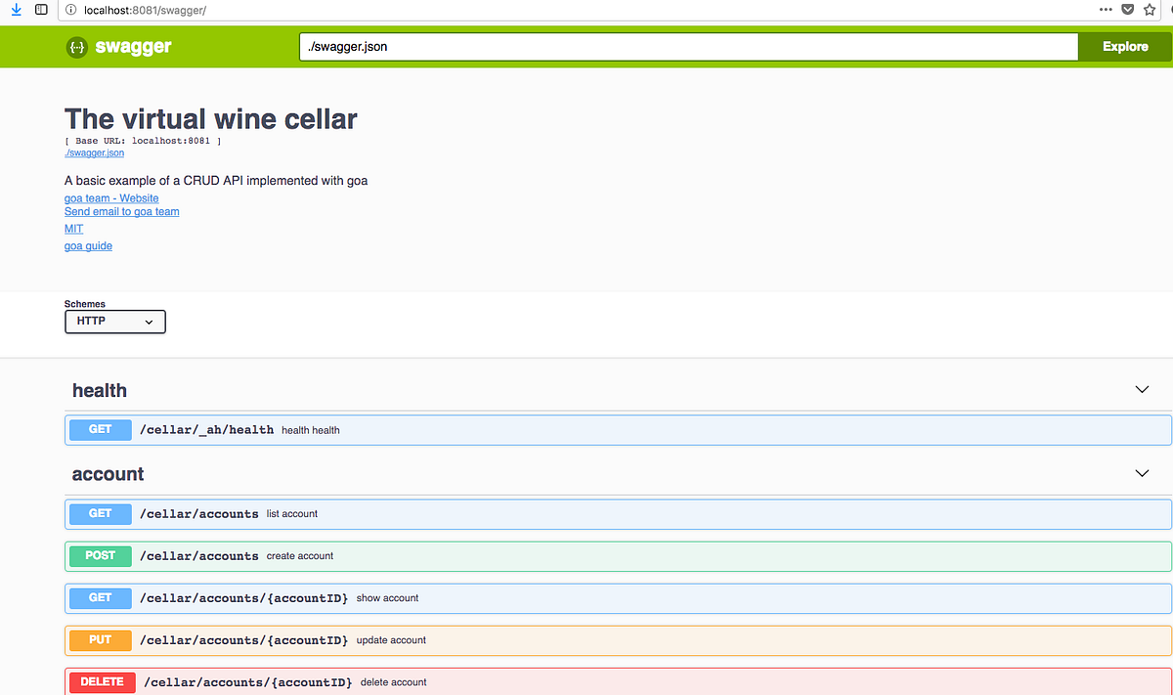Image resolution: width=1173 pixels, height=695 pixels.
Task: Click the PUT badge for update account
Action: pyautogui.click(x=99, y=640)
